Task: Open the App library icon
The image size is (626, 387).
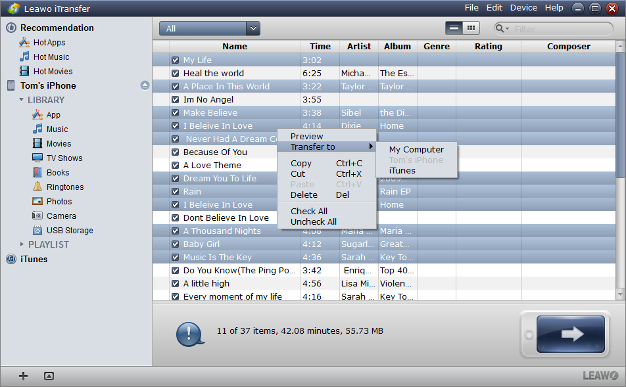Action: point(37,115)
